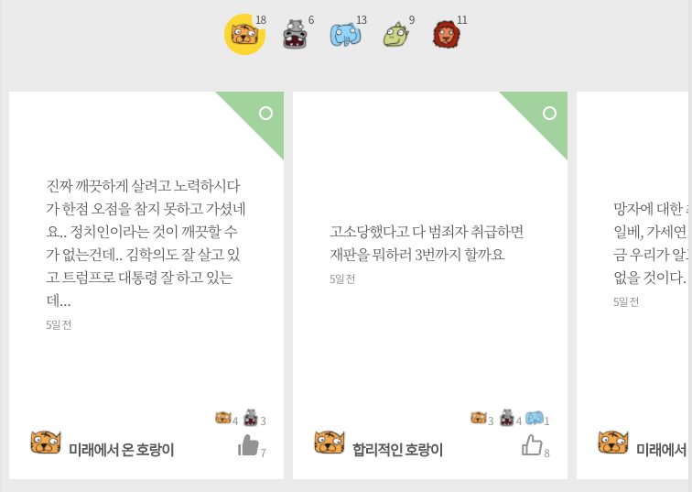This screenshot has height=492, width=692.
Task: Toggle the circle on first card's green corner
Action: coord(265,114)
